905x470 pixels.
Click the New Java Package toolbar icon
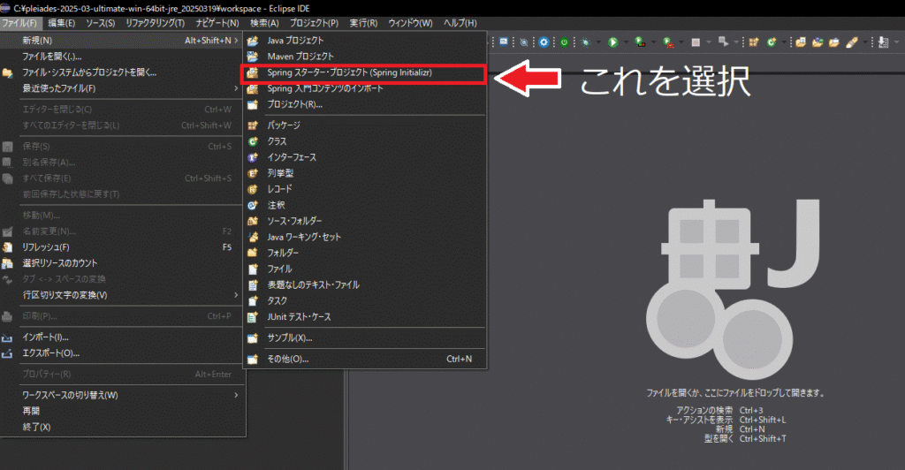(x=753, y=42)
